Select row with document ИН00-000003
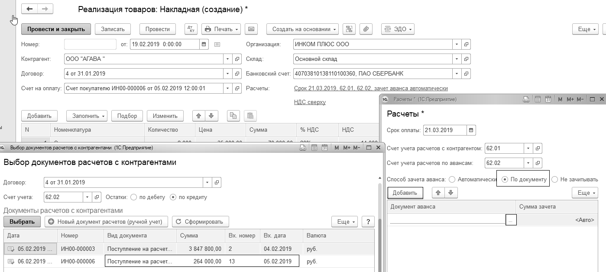The image size is (606, 272). point(78,249)
